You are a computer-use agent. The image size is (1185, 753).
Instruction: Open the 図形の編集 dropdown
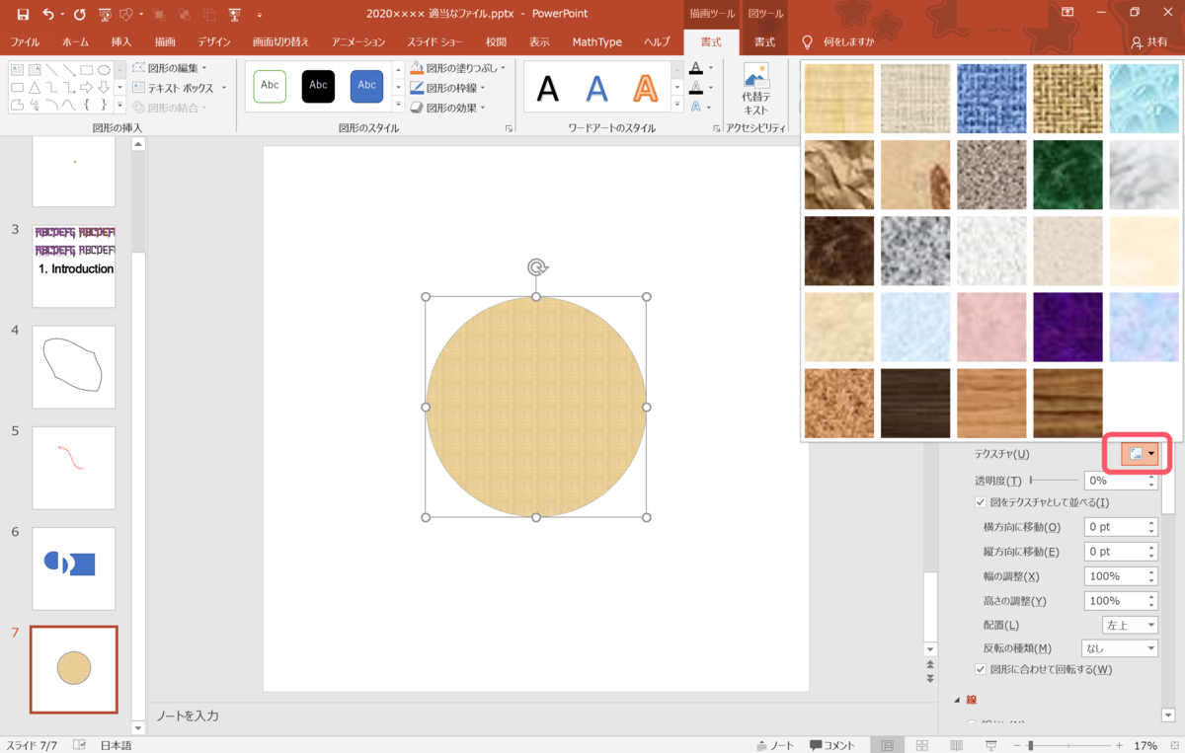[x=170, y=68]
